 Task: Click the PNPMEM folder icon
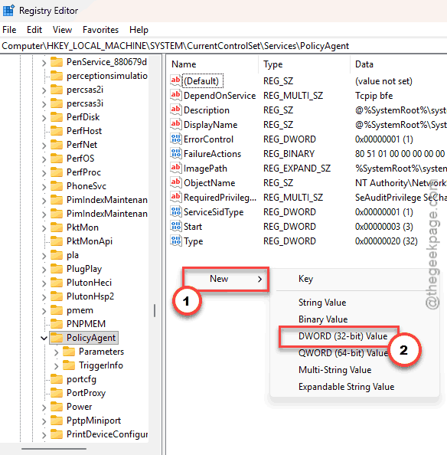pyautogui.click(x=57, y=323)
